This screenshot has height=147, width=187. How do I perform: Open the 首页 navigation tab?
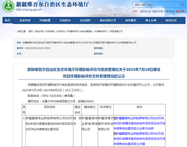(7, 21)
